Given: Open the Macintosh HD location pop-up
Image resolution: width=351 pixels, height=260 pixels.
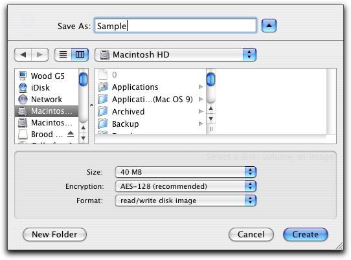Looking at the screenshot, I should 175,54.
